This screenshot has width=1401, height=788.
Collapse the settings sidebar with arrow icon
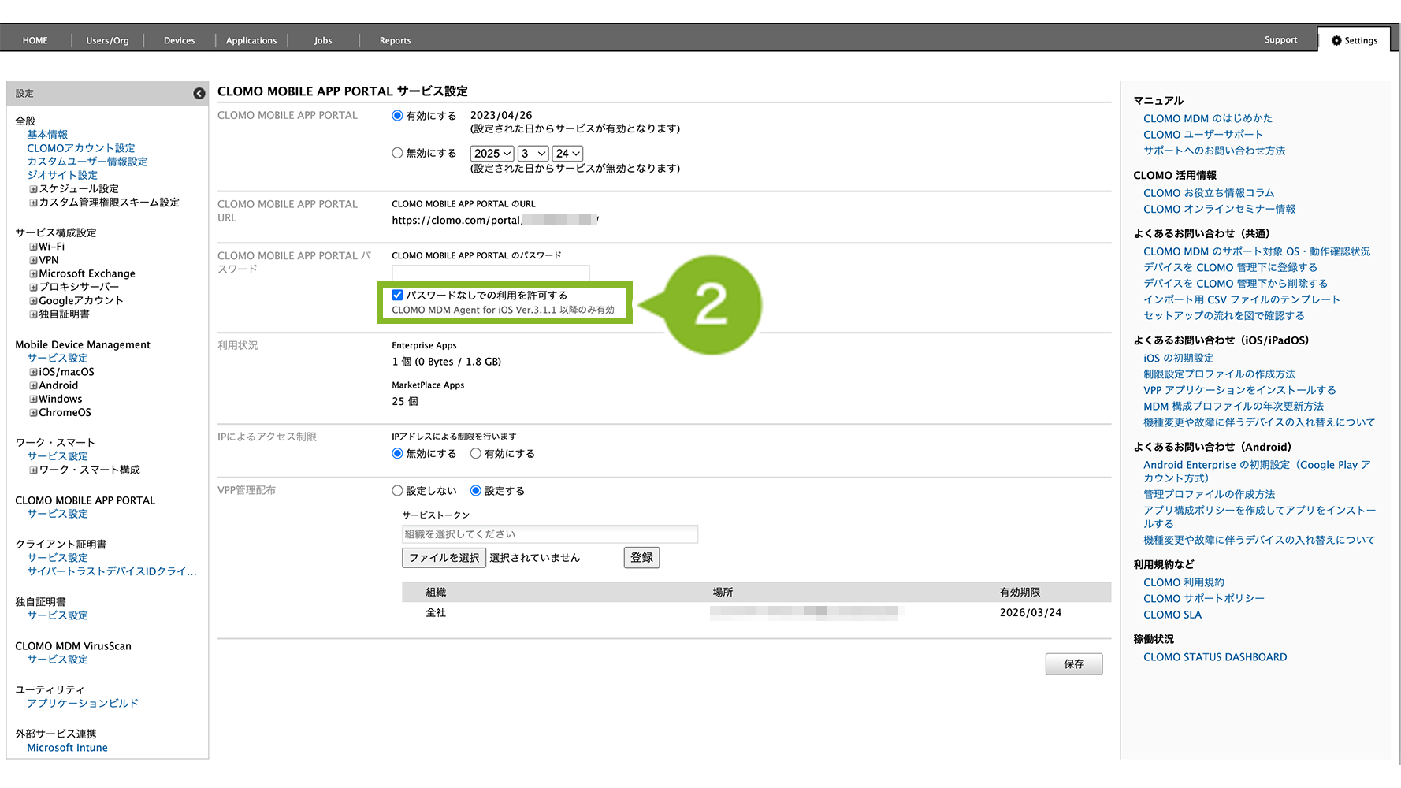click(x=199, y=94)
